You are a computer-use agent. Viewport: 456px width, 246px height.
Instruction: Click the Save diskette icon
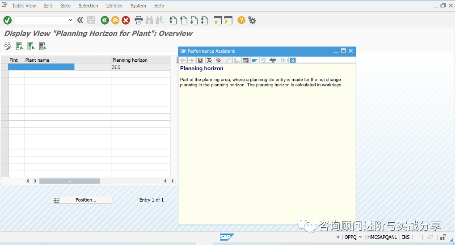click(x=91, y=20)
